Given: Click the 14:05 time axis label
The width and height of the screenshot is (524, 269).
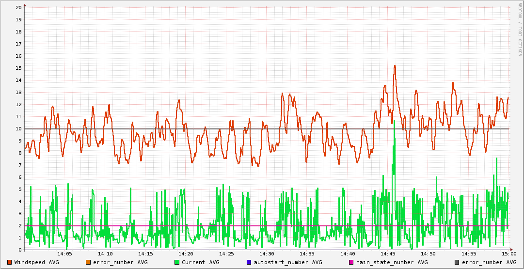Looking at the screenshot, I should [x=64, y=254].
